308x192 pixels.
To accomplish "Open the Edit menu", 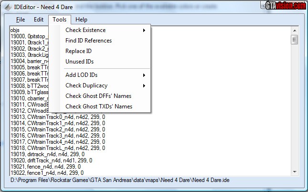I will (x=38, y=20).
